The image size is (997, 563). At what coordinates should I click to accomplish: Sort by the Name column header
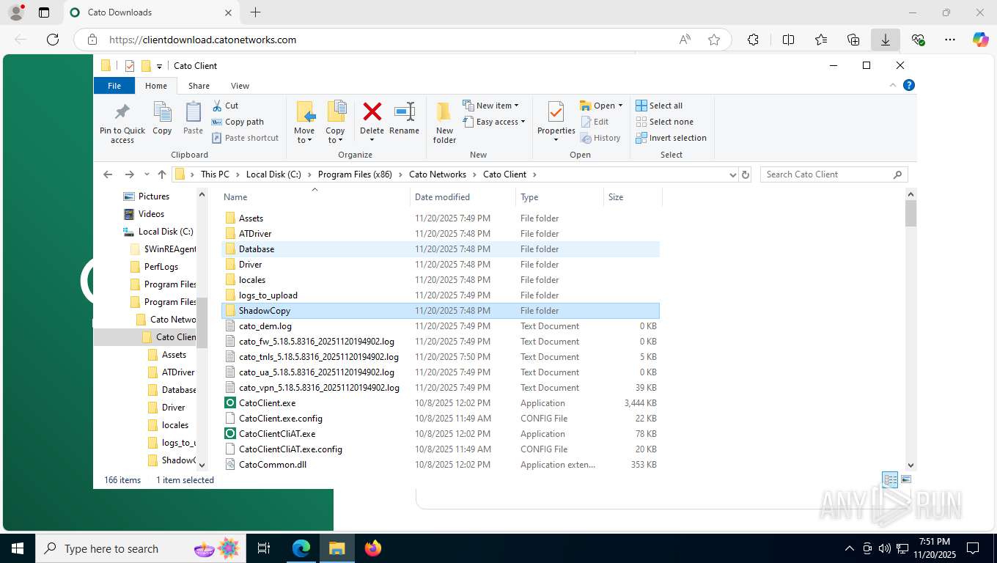click(315, 197)
